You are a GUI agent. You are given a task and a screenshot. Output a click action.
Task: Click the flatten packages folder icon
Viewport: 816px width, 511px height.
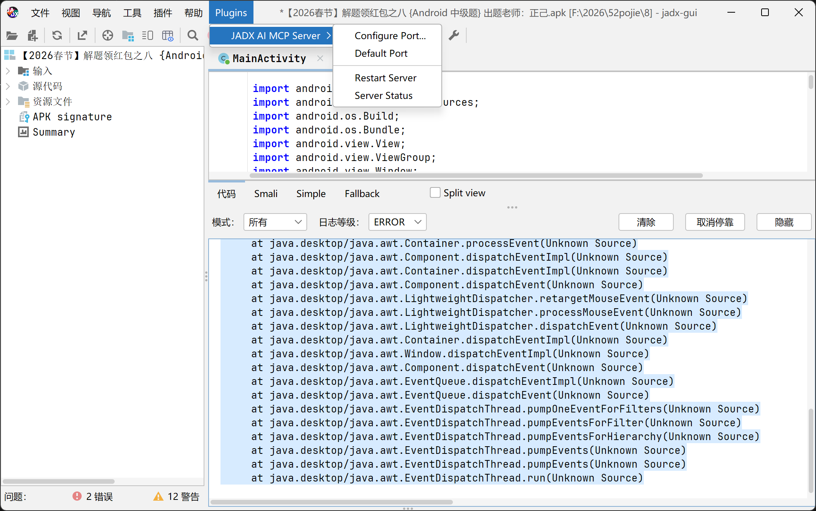128,36
